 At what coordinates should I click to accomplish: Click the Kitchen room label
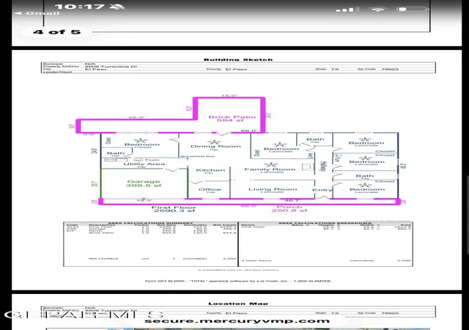[210, 170]
